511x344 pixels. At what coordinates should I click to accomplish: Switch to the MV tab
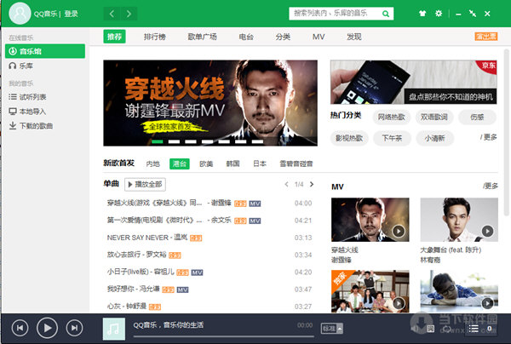pyautogui.click(x=319, y=37)
